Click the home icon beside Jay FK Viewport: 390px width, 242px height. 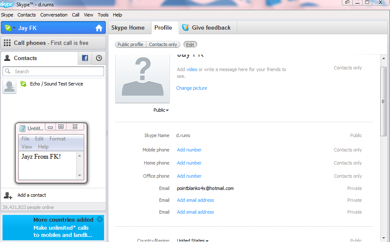99,28
